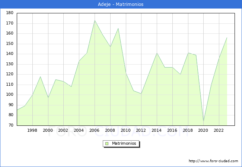The width and height of the screenshot is (242, 167).
Task: Click the 90 y-axis value
Action: [x=11, y=105]
